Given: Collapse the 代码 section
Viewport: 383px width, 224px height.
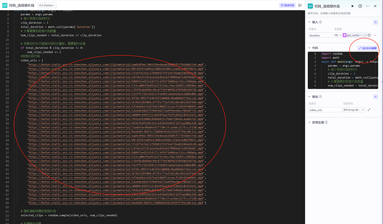Looking at the screenshot, I should point(309,48).
